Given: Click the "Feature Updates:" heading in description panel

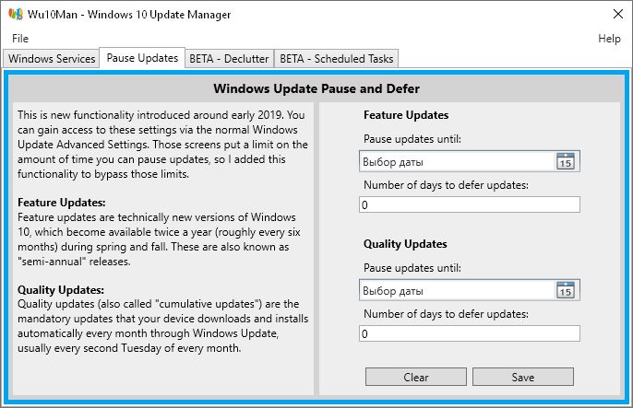Looking at the screenshot, I should (x=62, y=202).
